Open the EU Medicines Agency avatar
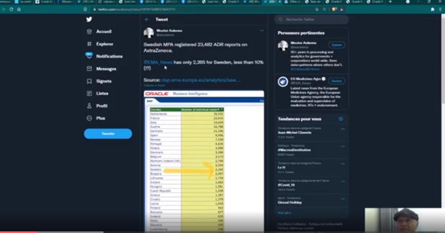This screenshot has width=445, height=233. (x=283, y=82)
